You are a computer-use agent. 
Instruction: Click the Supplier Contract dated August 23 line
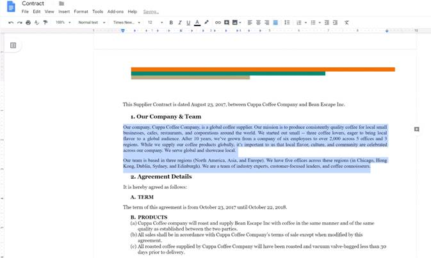click(x=234, y=104)
